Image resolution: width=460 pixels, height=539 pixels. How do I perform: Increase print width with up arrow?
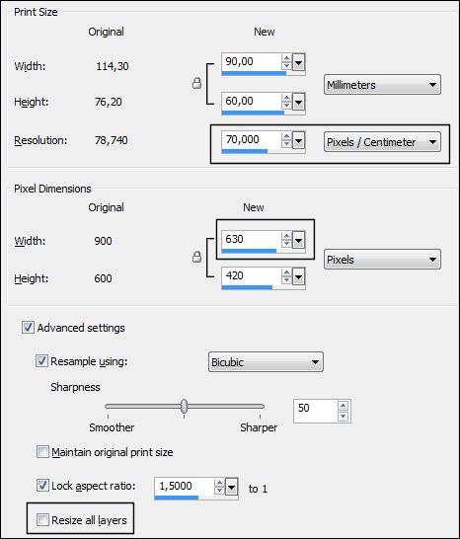(x=286, y=58)
